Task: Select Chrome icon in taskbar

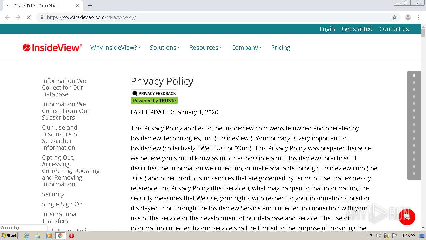Action: click(x=60, y=236)
